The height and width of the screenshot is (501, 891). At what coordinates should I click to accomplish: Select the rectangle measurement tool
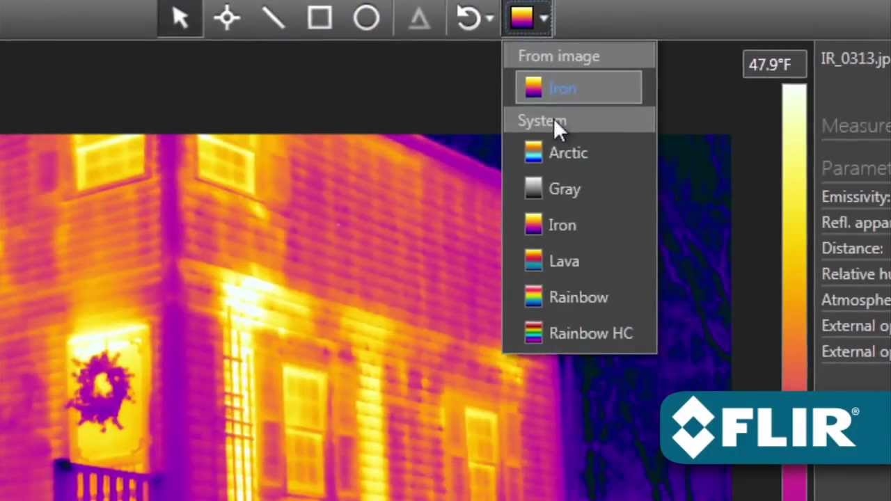tap(320, 18)
